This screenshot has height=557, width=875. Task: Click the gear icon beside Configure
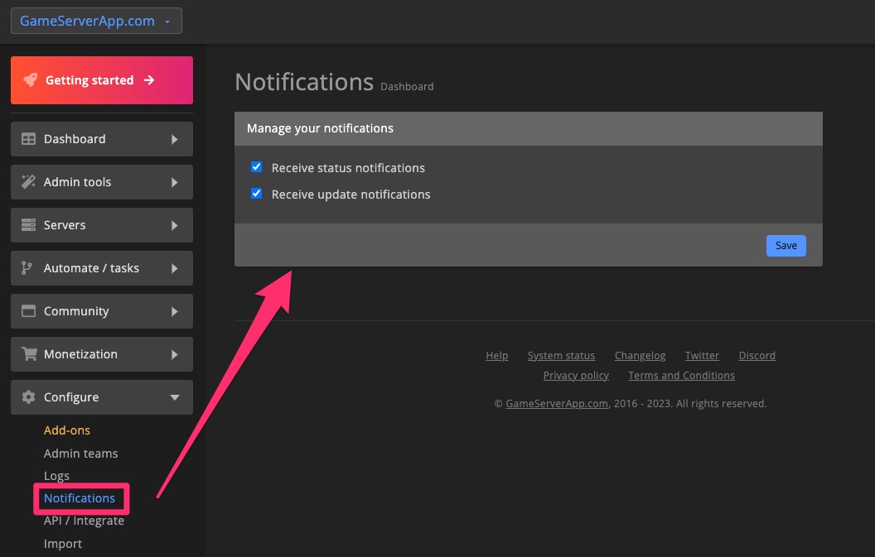click(28, 396)
